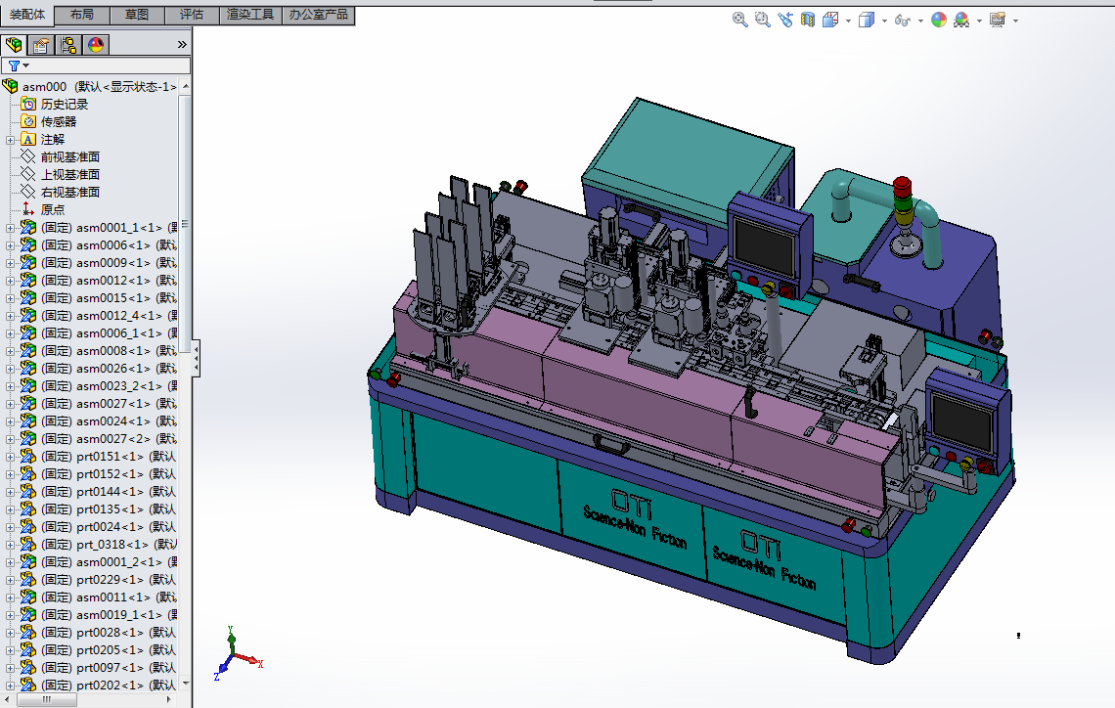Screen dimensions: 1115x708
Task: Click the 历史记录 history icon
Action: 28,104
